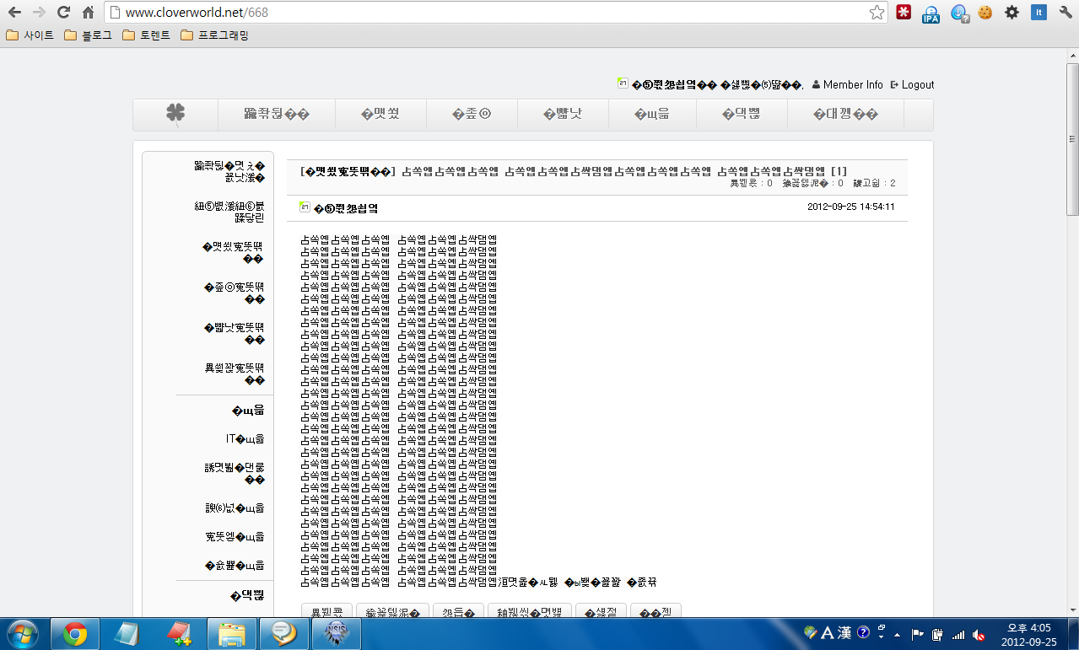This screenshot has width=1079, height=650.
Task: Click the black gear extension icon
Action: [x=1012, y=13]
